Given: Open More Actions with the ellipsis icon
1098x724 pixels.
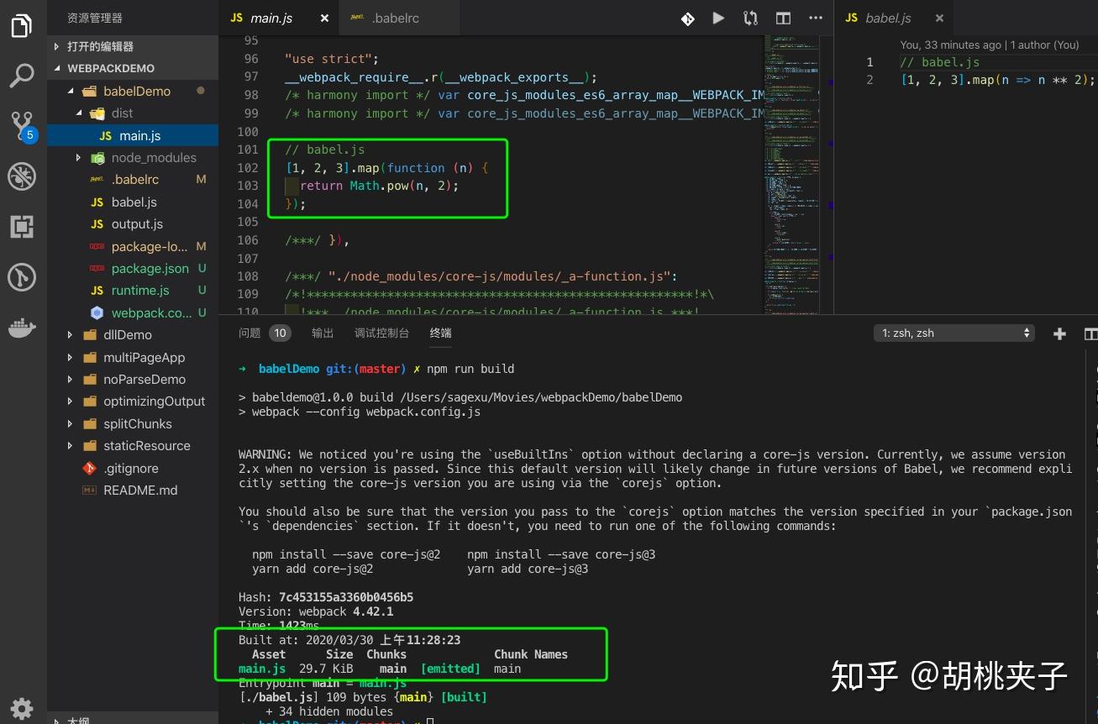Looking at the screenshot, I should (814, 18).
